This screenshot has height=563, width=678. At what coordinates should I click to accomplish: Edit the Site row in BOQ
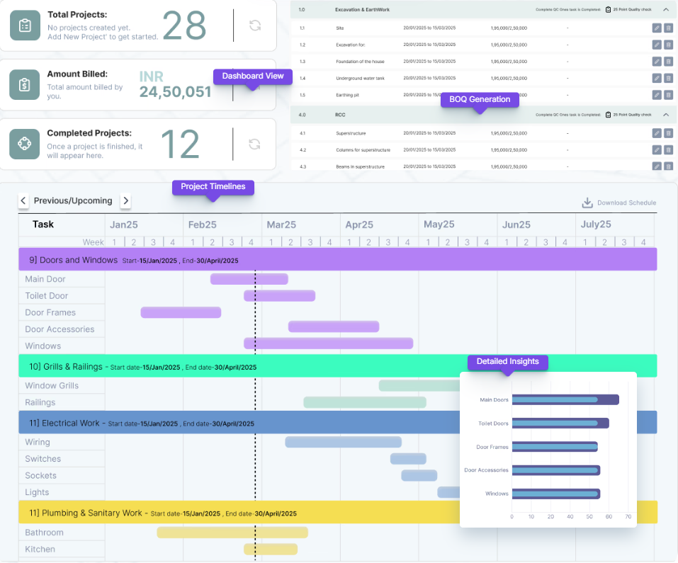pyautogui.click(x=656, y=28)
